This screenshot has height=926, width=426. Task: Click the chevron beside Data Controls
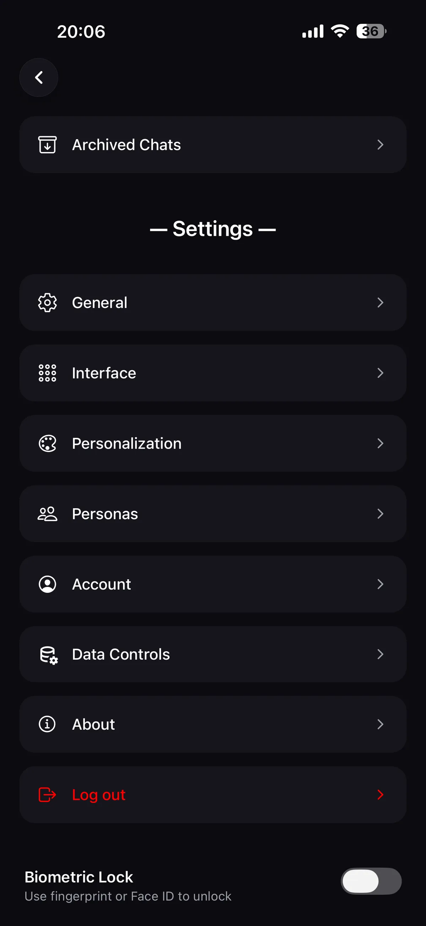[x=381, y=654]
